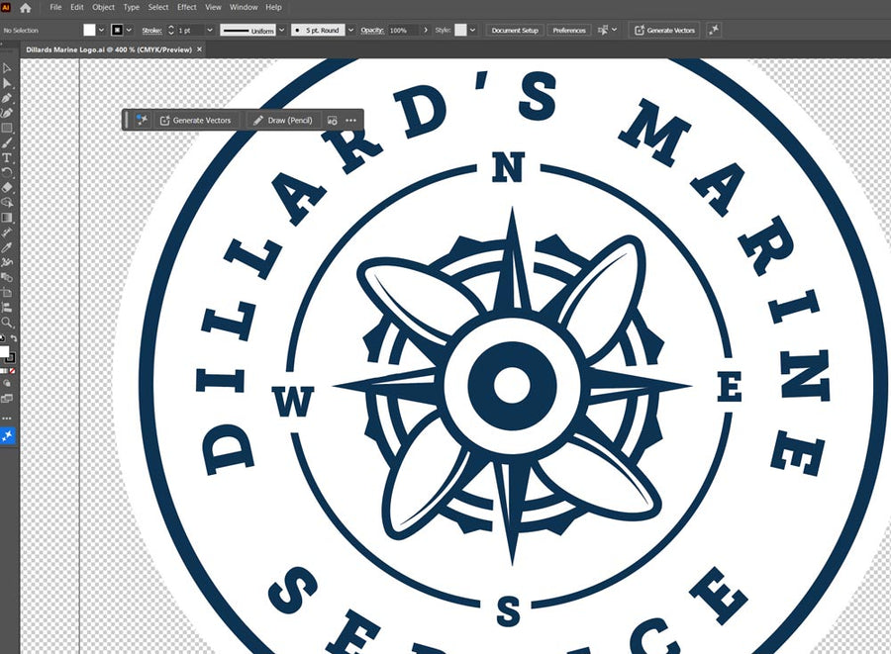This screenshot has width=891, height=654.
Task: Click Draw (Pencil) in contextual bar
Action: tap(283, 121)
